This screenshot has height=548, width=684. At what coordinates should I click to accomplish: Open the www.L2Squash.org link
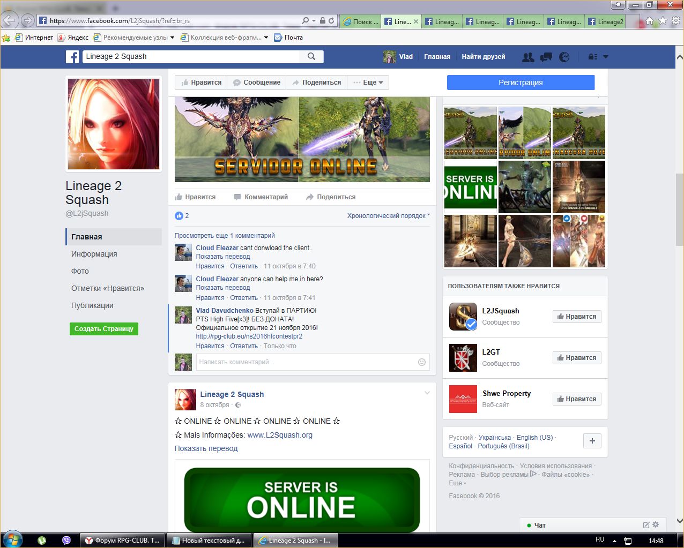(280, 435)
